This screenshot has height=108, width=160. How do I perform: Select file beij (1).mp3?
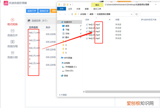tap(94, 24)
